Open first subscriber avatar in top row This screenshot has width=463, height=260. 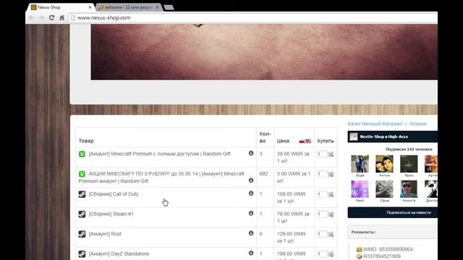360,164
